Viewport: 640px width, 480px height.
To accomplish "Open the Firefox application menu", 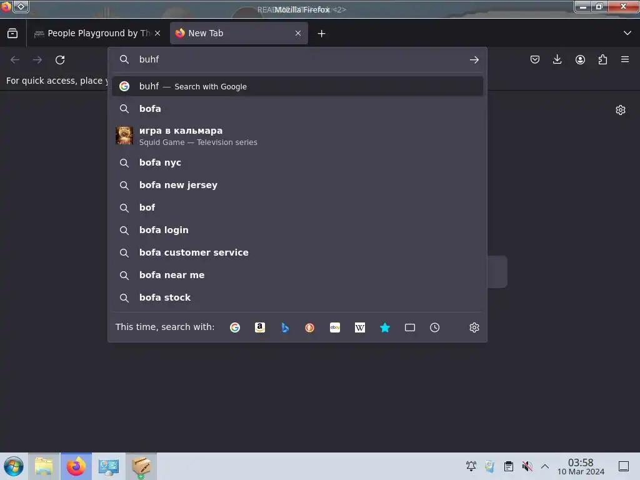I will point(625,59).
